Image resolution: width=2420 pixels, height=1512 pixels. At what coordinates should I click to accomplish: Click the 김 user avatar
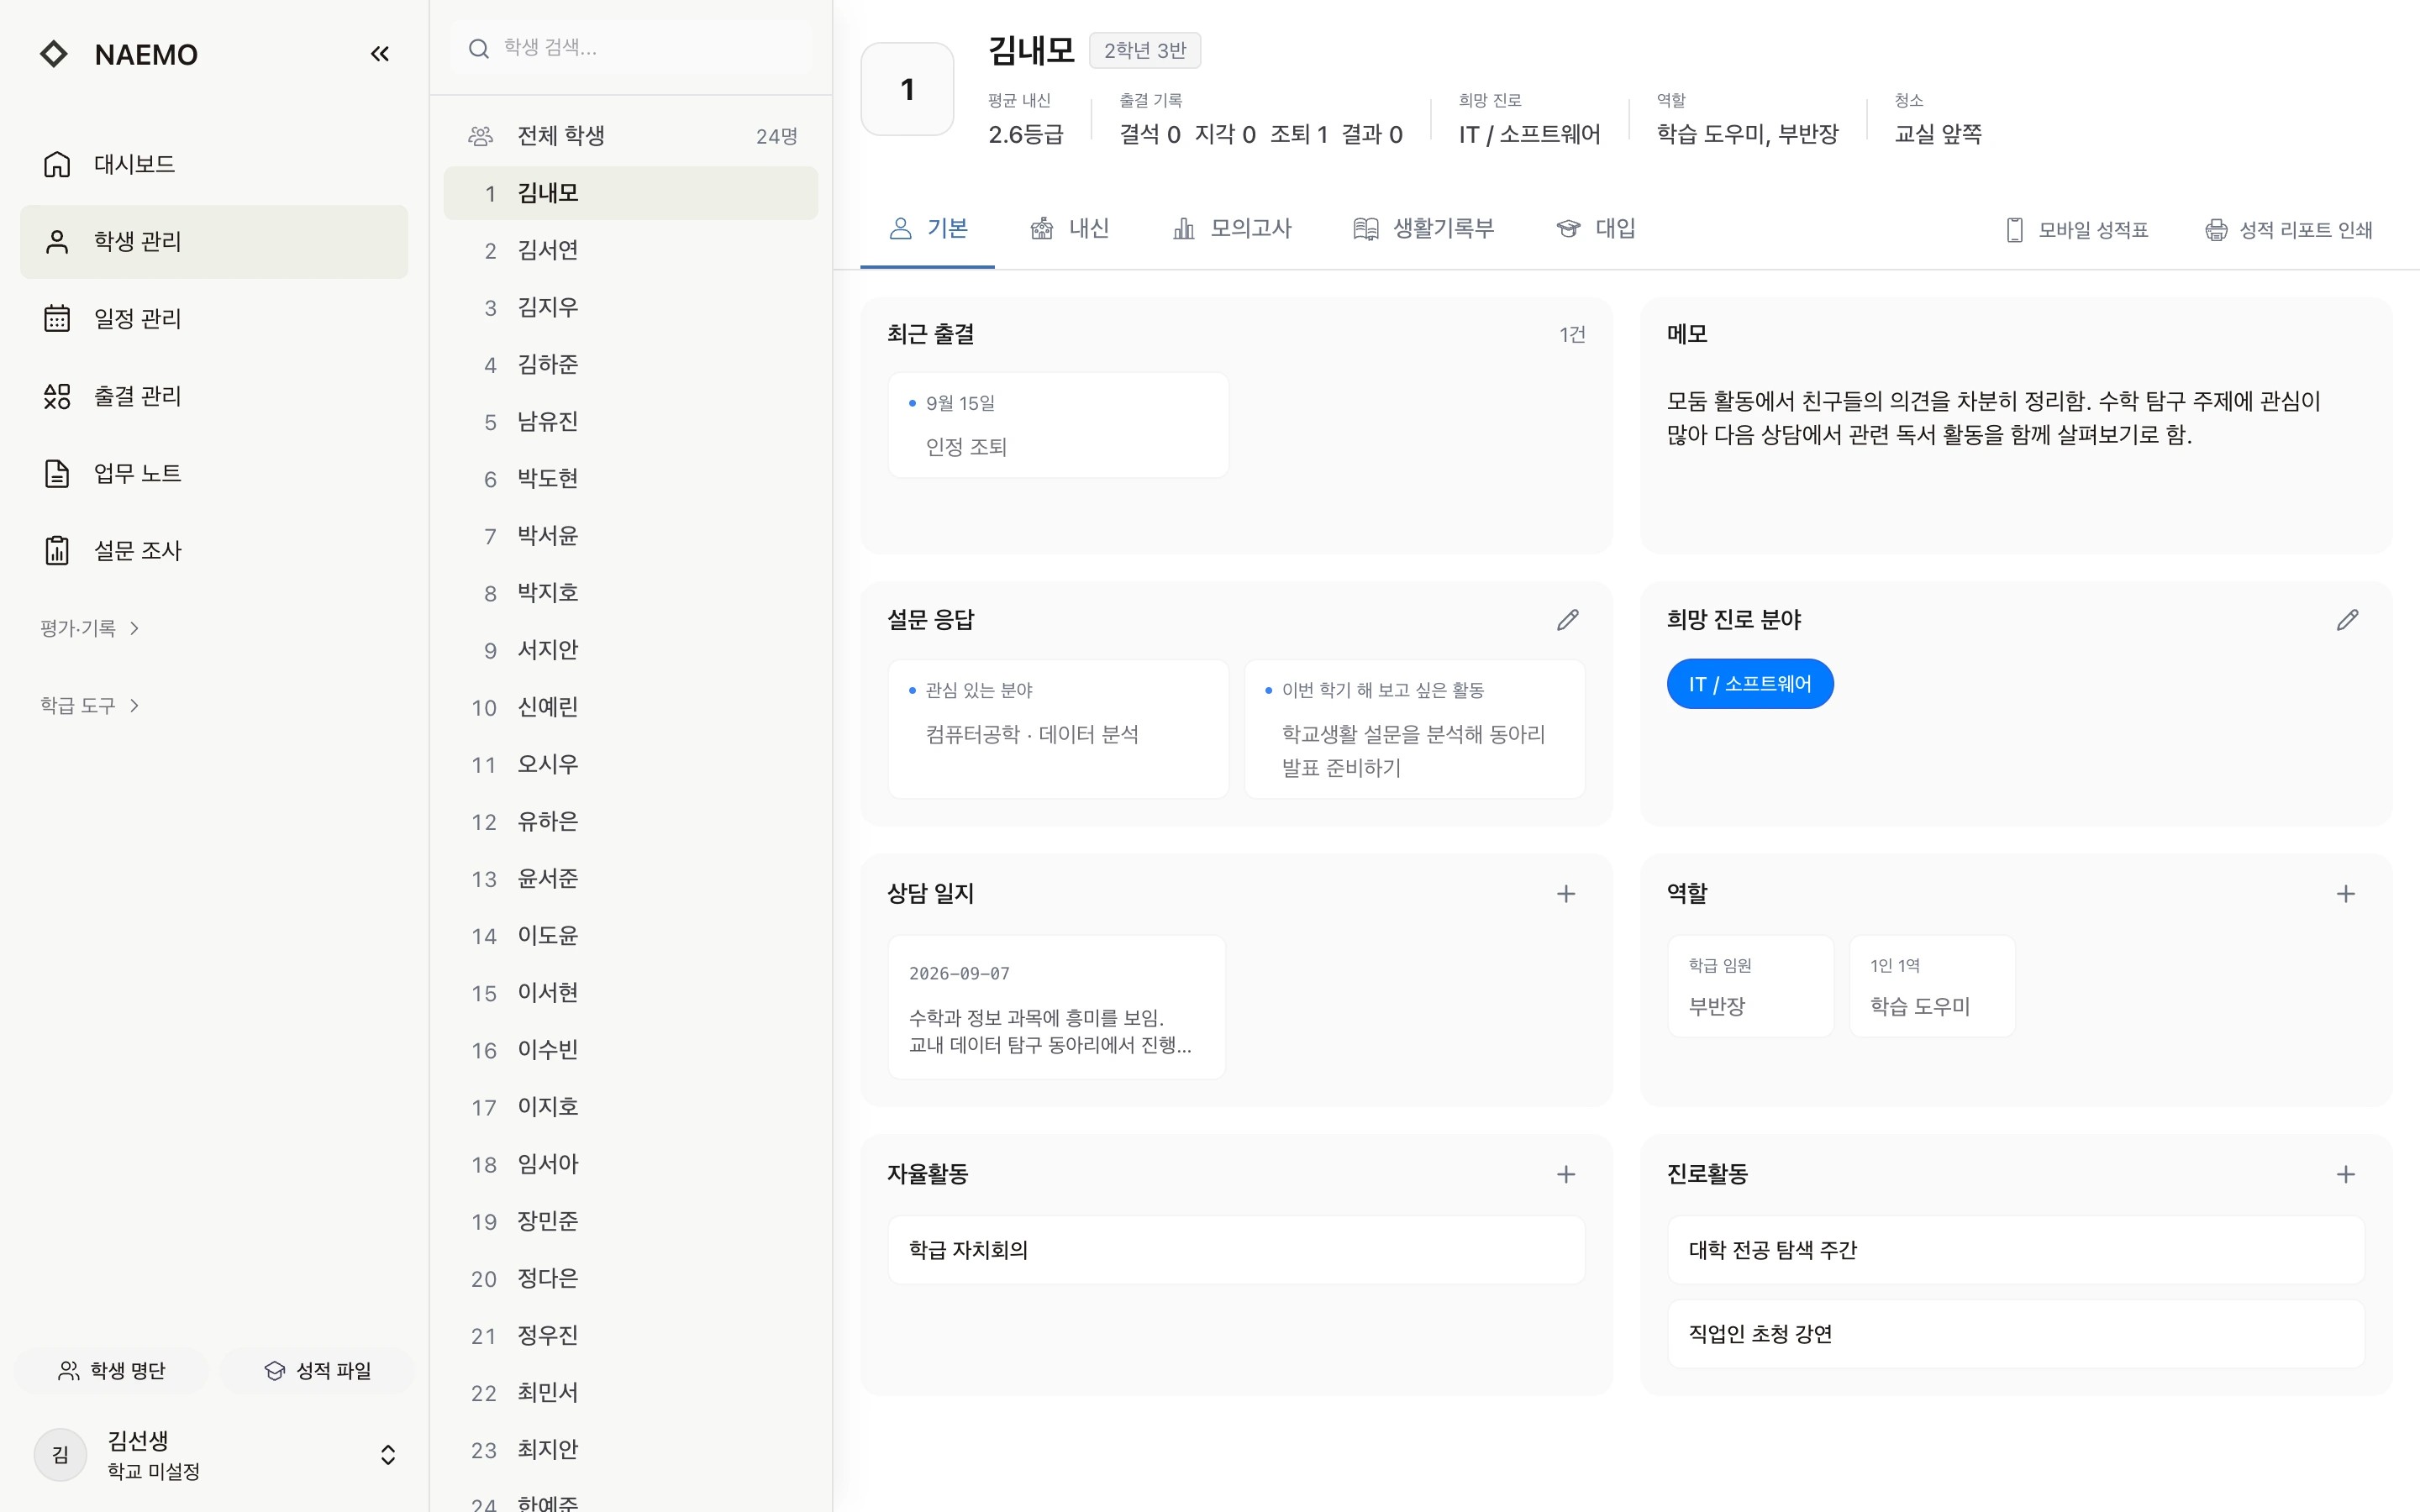click(61, 1455)
